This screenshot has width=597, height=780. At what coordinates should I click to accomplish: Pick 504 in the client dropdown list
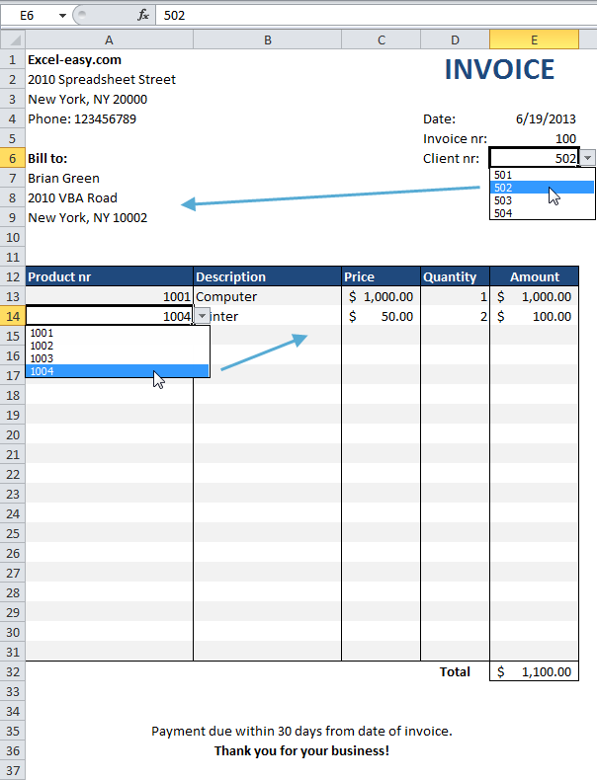click(x=542, y=213)
